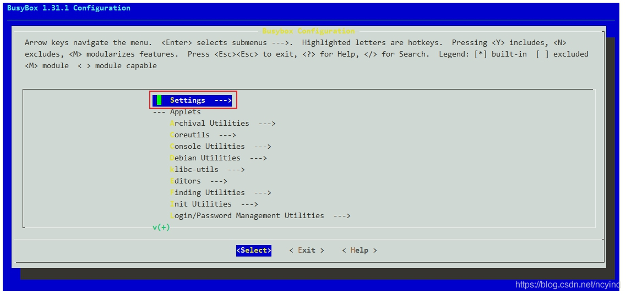Click the Select button
The image size is (626, 295).
click(253, 251)
